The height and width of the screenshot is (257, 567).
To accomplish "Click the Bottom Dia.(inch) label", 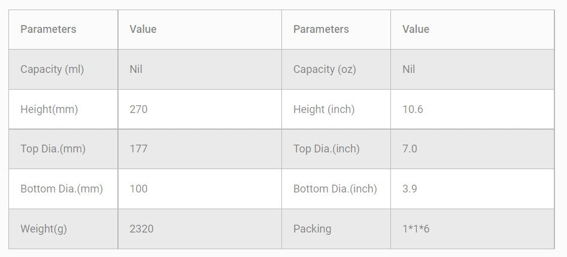I will click(x=335, y=189).
